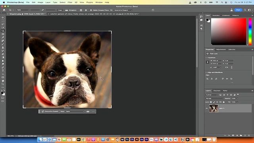Open the layer Opacity dropdown arrow
Image resolution: width=254 pixels, height=143 pixels.
pyautogui.click(x=237, y=99)
